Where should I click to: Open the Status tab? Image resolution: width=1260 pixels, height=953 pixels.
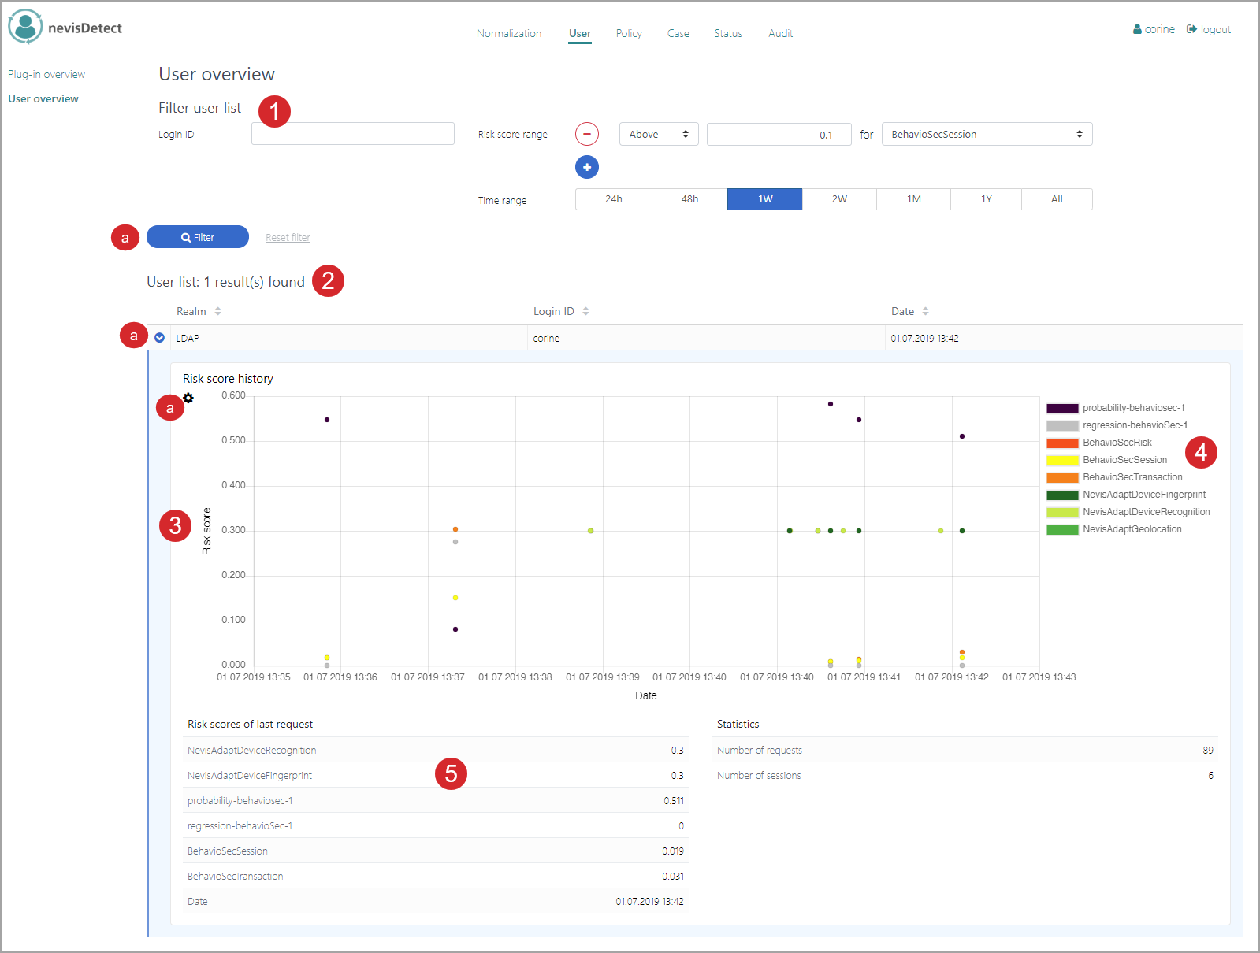[728, 33]
